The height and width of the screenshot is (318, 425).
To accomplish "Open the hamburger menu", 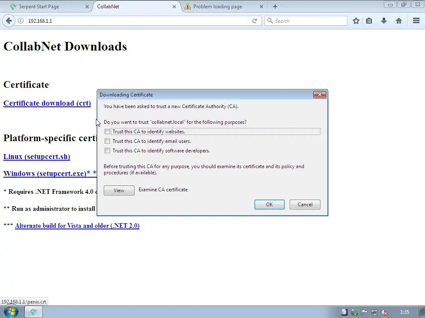I will (x=416, y=21).
